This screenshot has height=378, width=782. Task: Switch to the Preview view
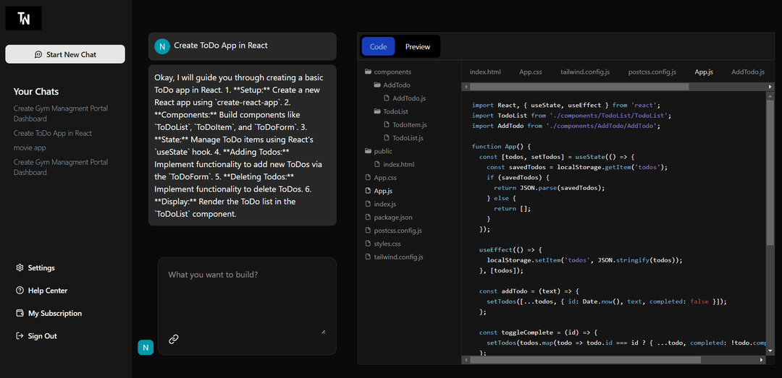coord(418,46)
